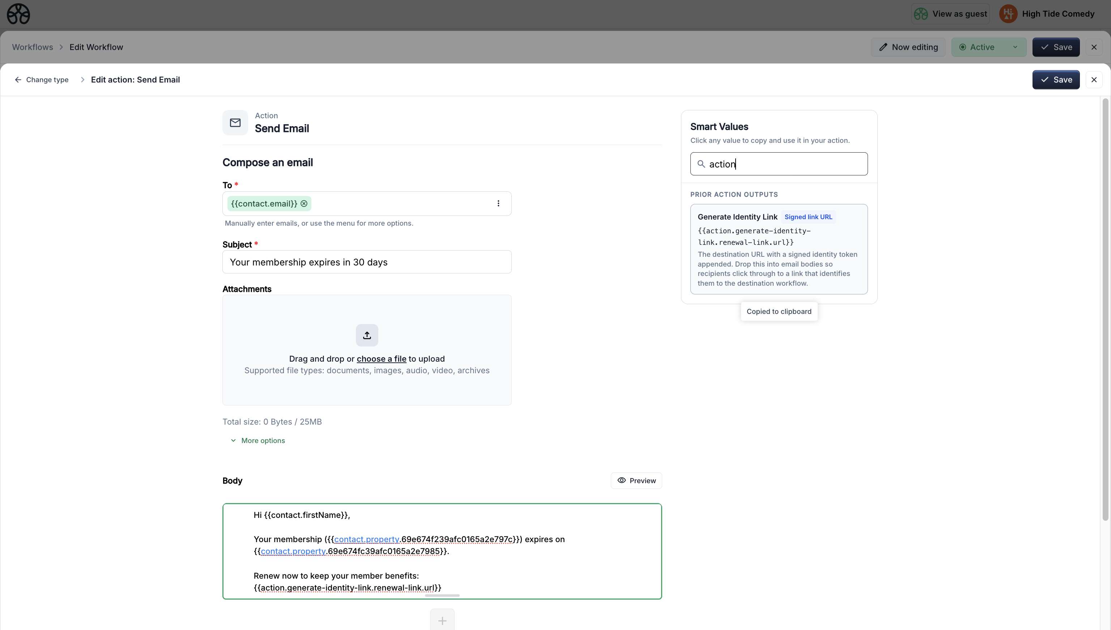The width and height of the screenshot is (1111, 630).
Task: Toggle the Preview eye button
Action: click(636, 481)
